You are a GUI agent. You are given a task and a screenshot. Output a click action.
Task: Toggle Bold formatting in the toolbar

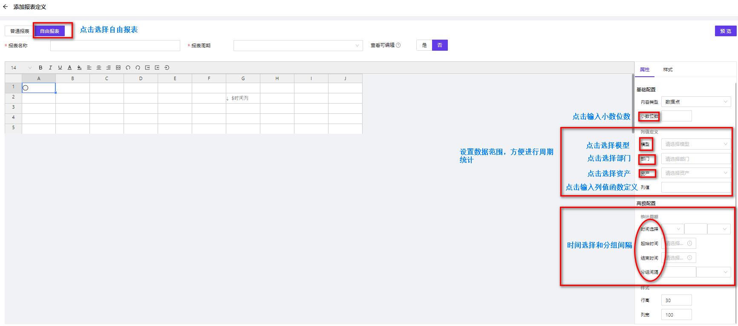pyautogui.click(x=40, y=68)
